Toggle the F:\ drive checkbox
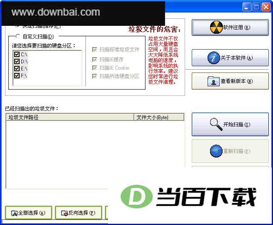 (x=17, y=76)
